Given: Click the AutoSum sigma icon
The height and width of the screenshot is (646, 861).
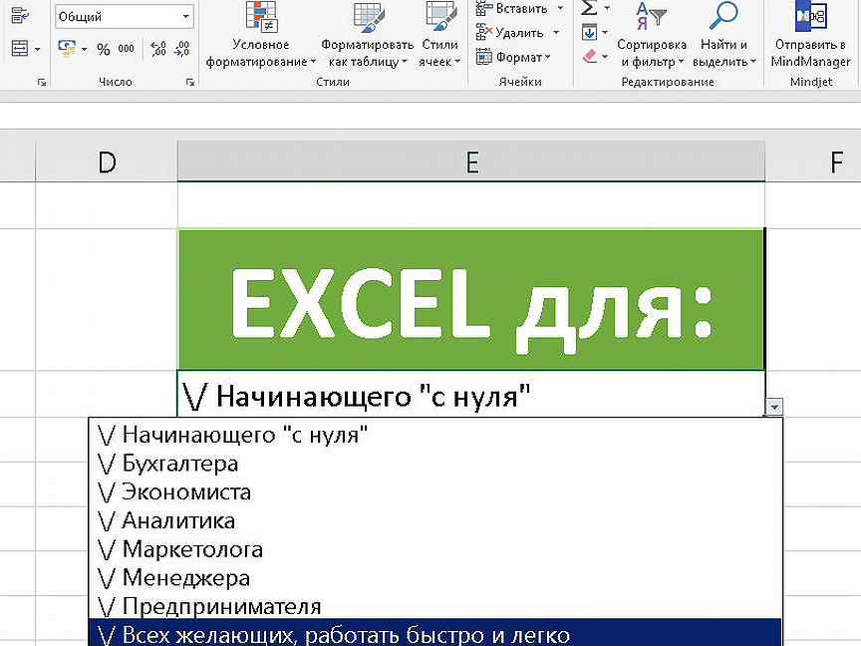Looking at the screenshot, I should pos(589,8).
